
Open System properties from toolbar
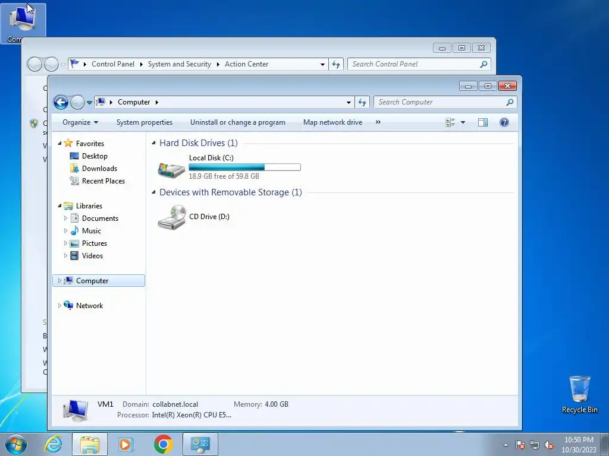(145, 122)
